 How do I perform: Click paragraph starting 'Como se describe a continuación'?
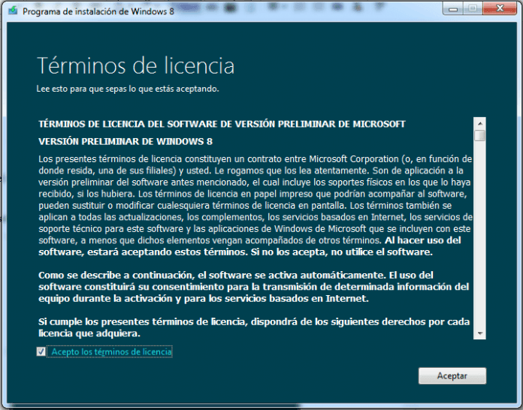254,287
